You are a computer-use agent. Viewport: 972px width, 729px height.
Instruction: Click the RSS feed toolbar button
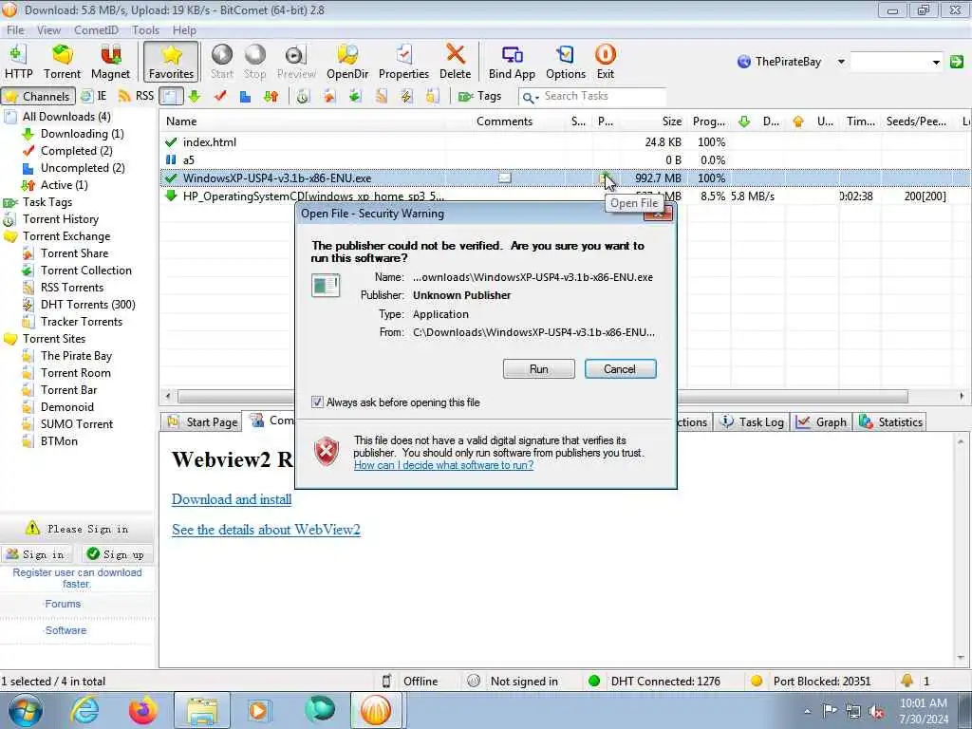point(136,96)
